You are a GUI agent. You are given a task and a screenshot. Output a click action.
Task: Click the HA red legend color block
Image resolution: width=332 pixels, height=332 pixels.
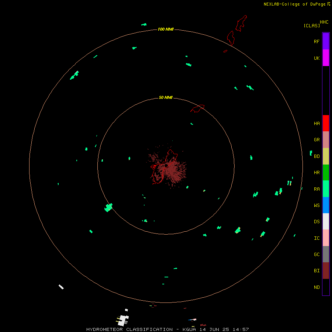[x=326, y=123]
